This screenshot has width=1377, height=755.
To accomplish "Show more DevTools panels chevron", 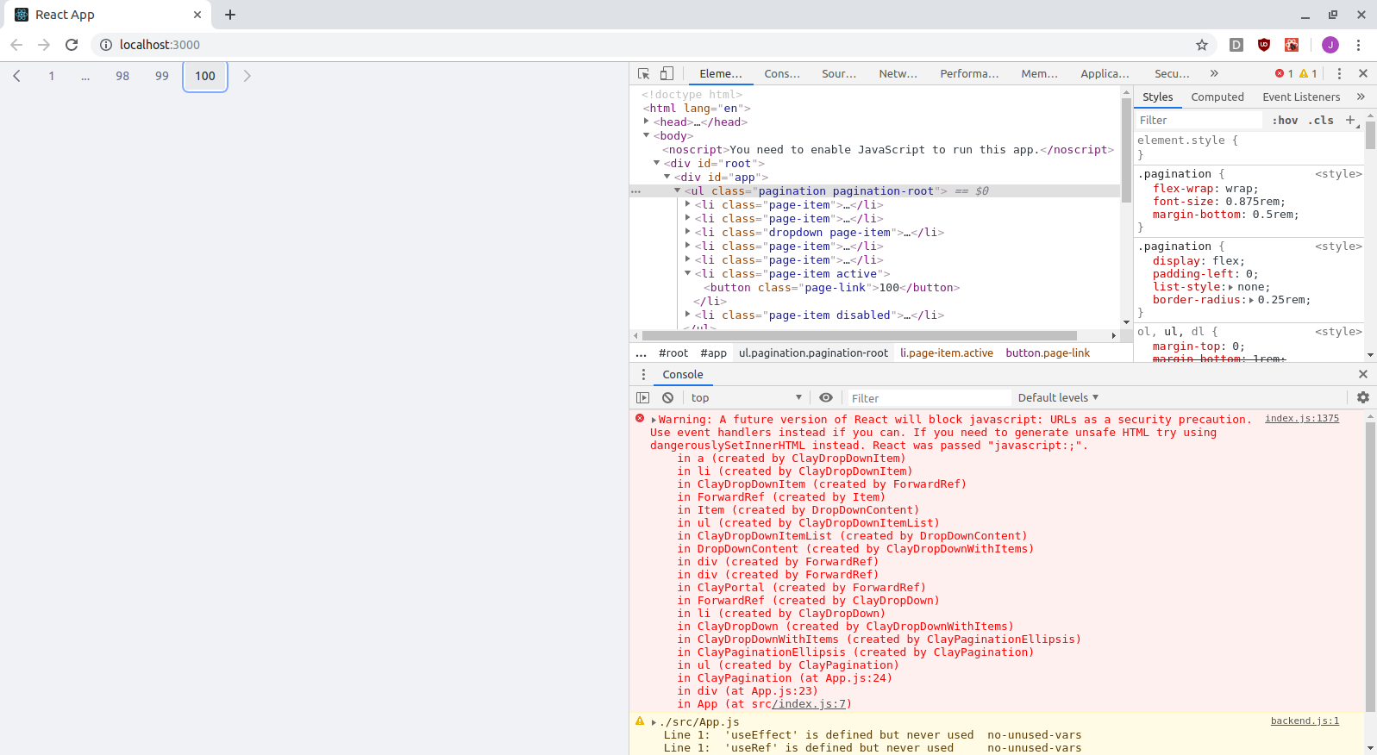I will click(1214, 74).
